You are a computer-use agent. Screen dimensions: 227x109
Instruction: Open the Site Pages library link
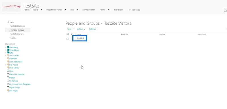tap(13, 91)
